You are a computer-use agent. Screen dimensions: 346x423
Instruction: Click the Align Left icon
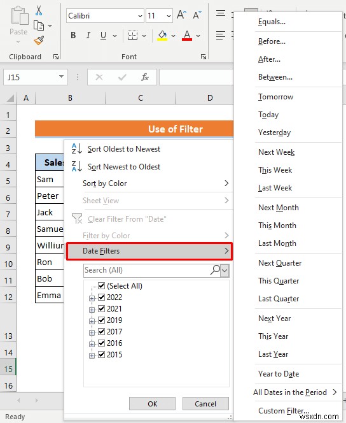tap(221, 35)
